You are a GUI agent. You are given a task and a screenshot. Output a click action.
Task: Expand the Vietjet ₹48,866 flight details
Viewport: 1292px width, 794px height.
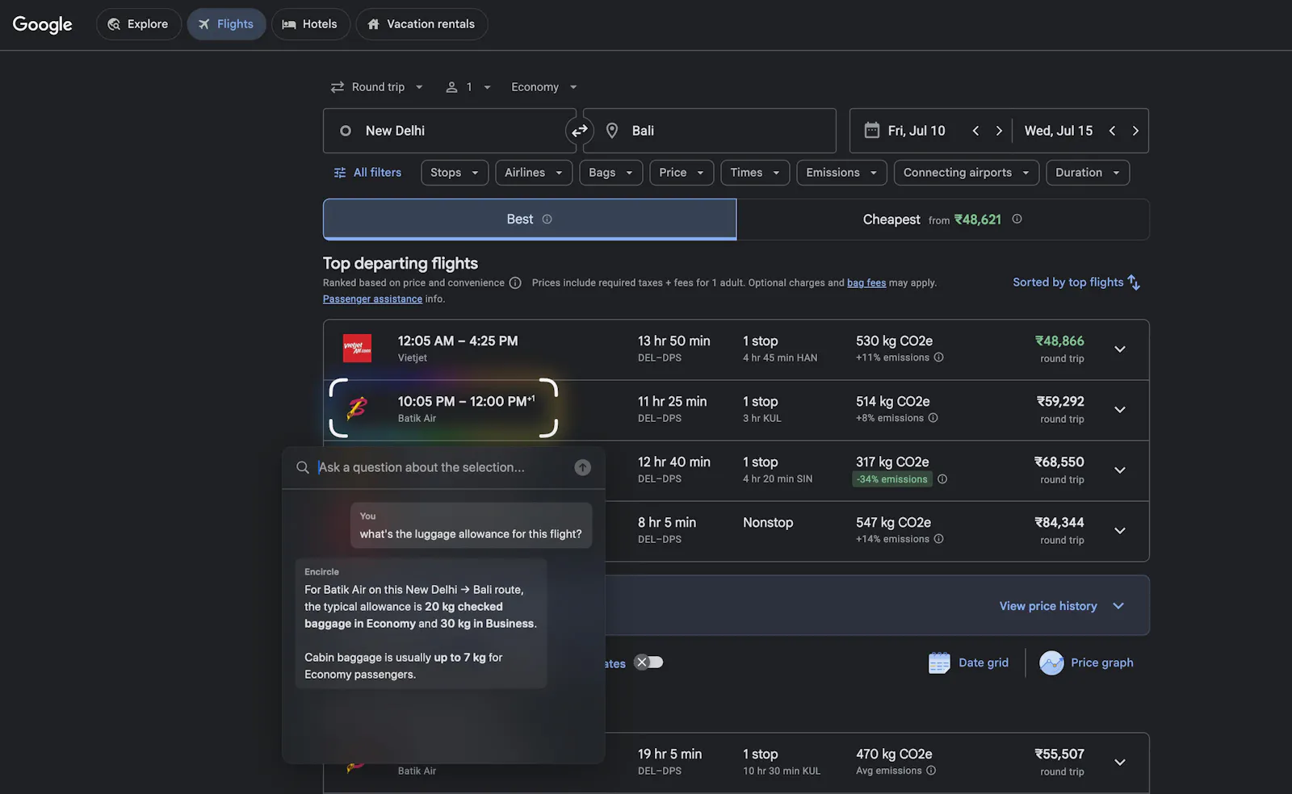click(x=1120, y=349)
